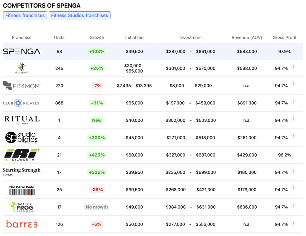Open the Studio Pilates International logo
Viewport: 306px width, 236px height.
[x=22, y=137]
